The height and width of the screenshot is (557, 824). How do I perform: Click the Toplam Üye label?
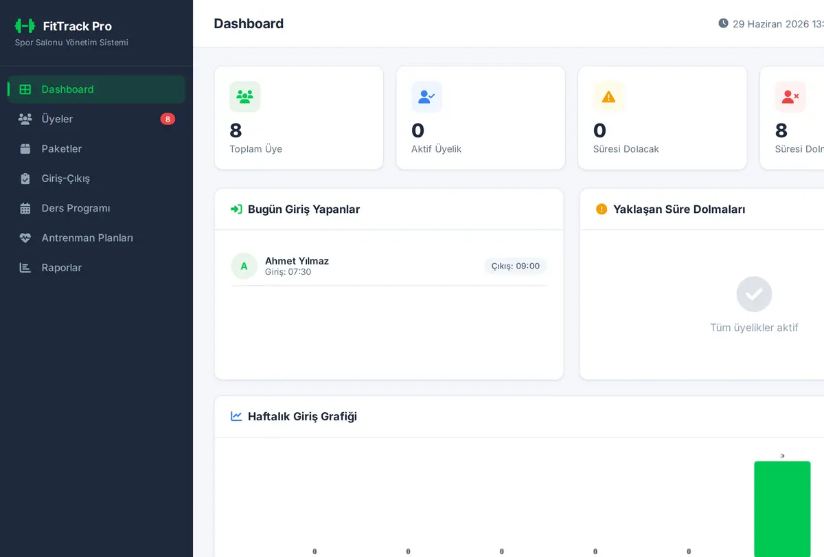(255, 149)
